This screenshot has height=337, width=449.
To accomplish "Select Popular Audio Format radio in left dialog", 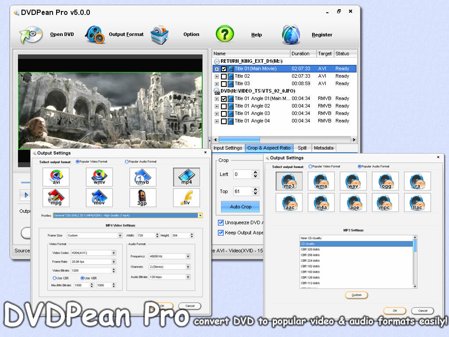I will pos(127,161).
